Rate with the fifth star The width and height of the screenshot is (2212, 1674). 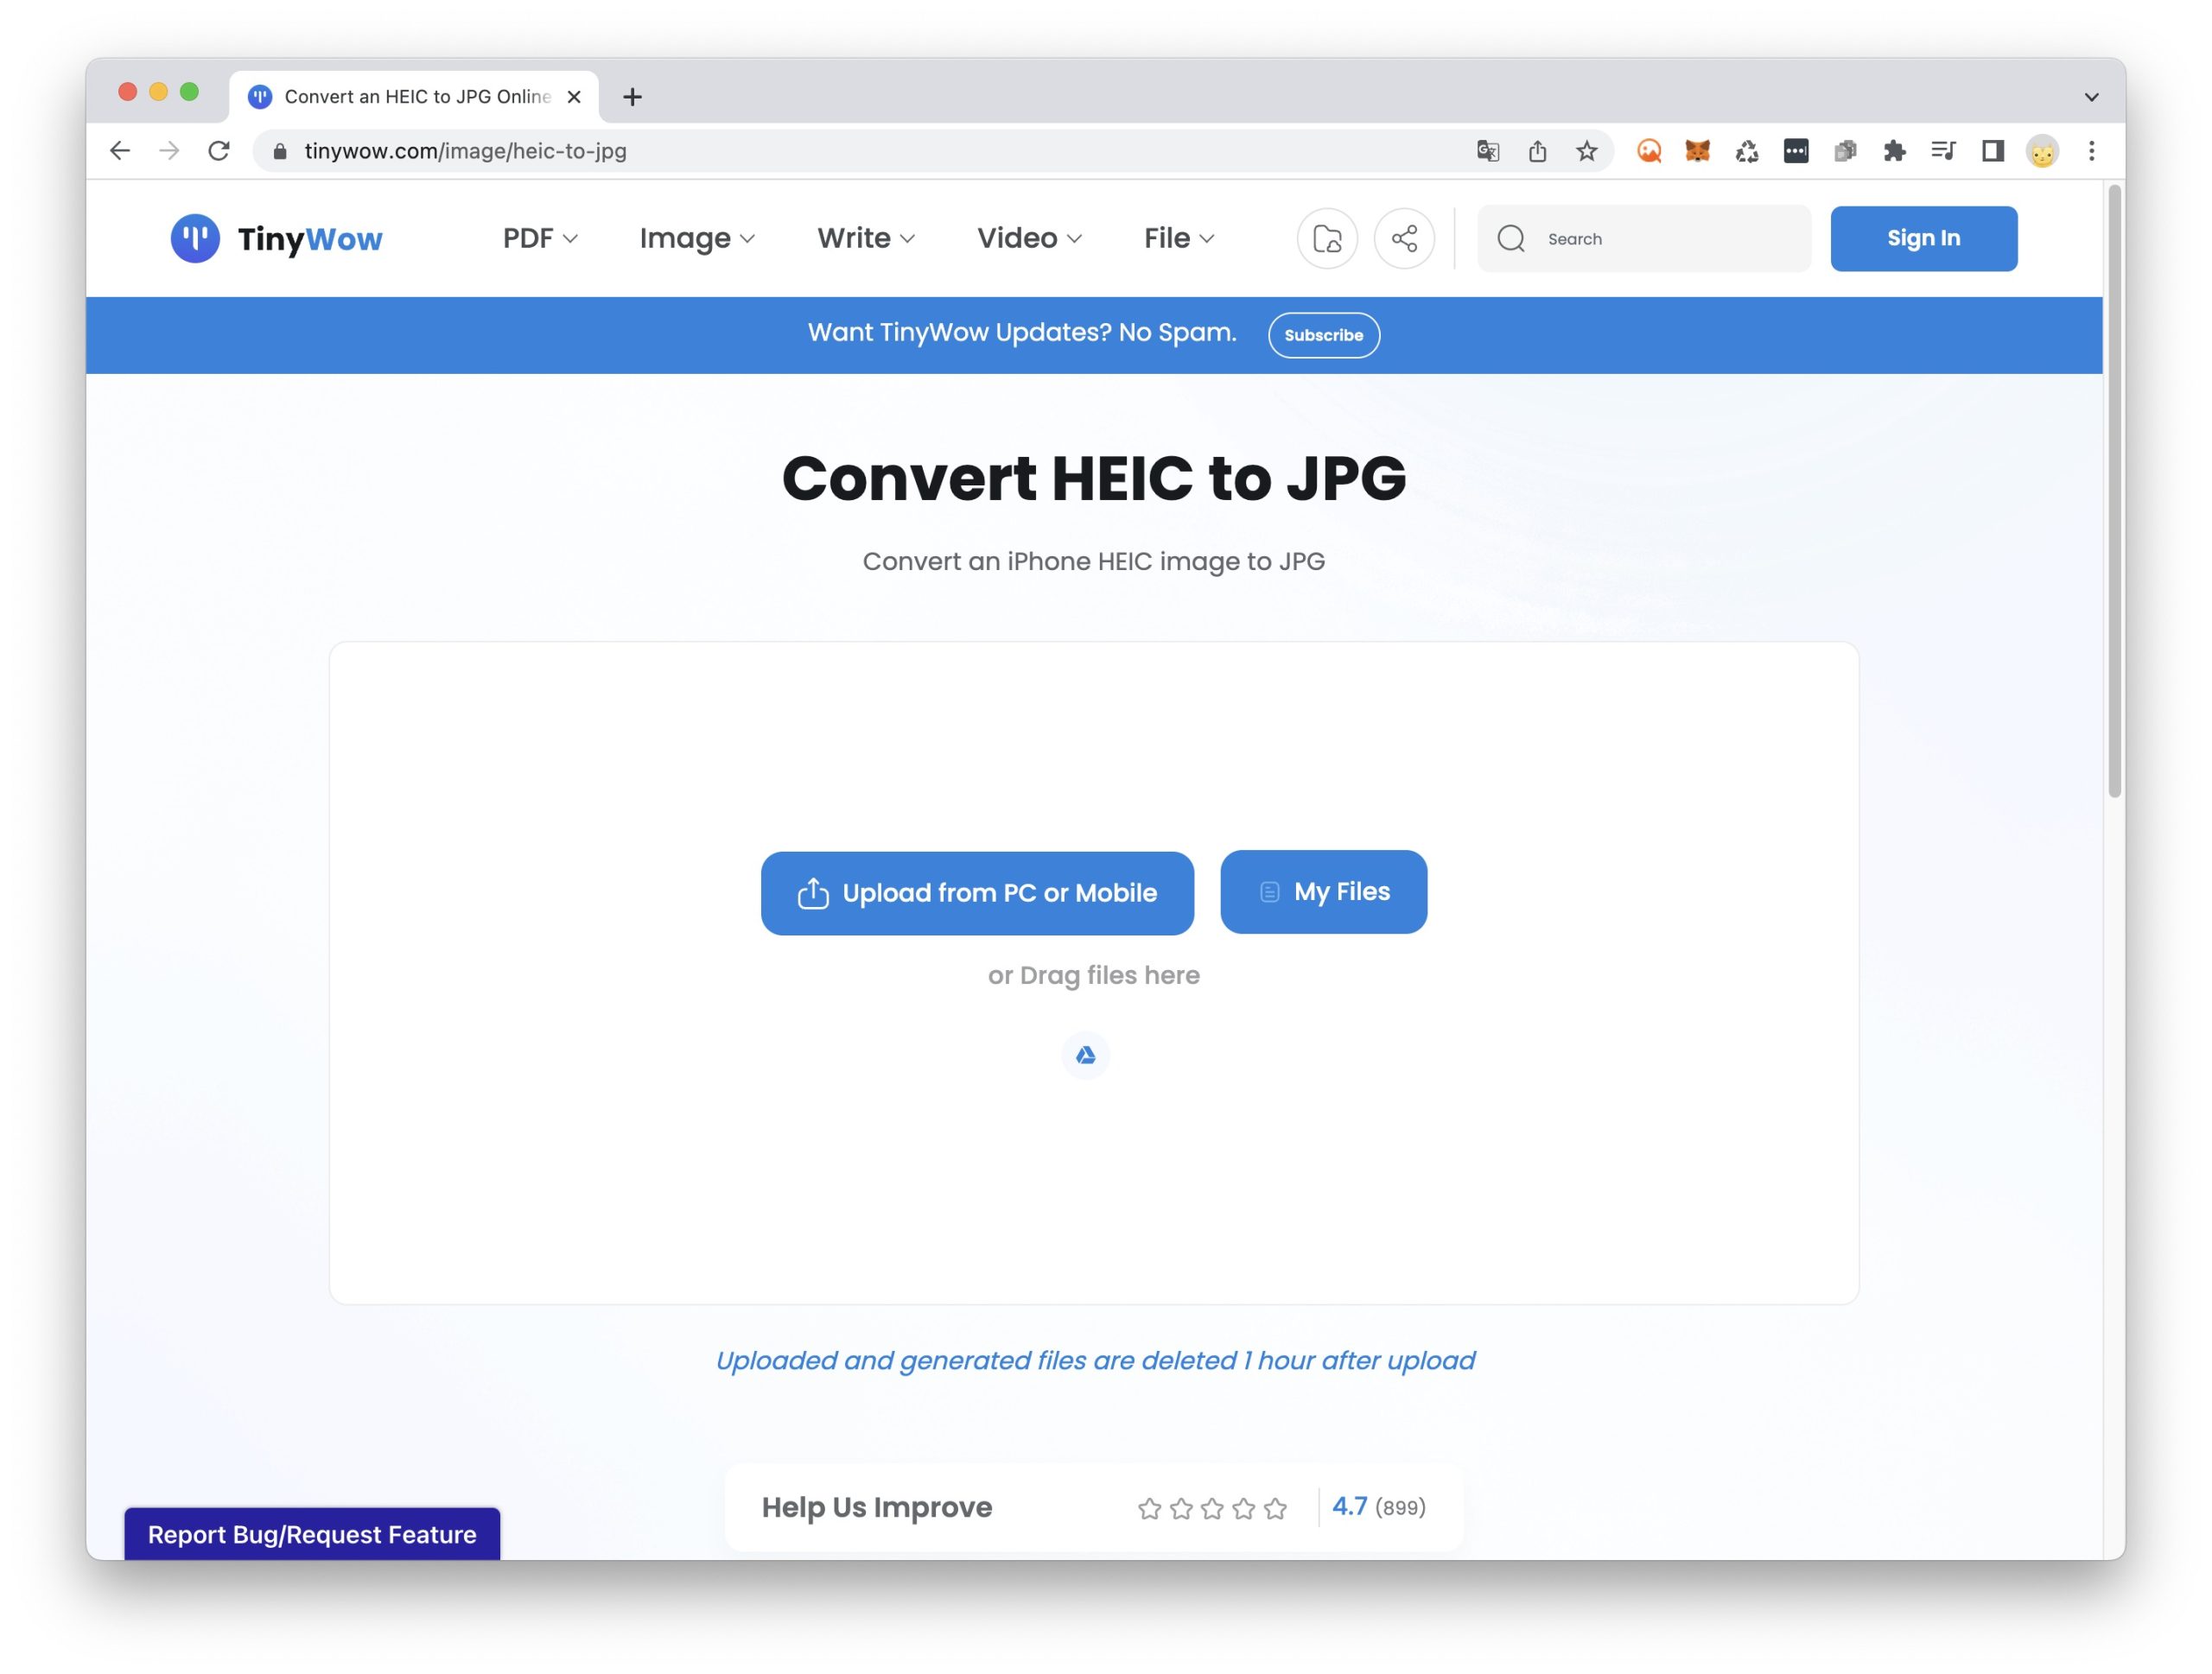(x=1275, y=1508)
